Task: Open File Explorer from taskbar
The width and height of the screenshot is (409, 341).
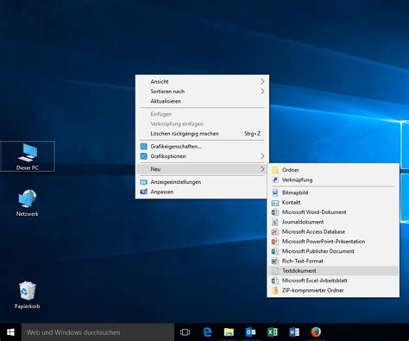Action: pyautogui.click(x=229, y=332)
